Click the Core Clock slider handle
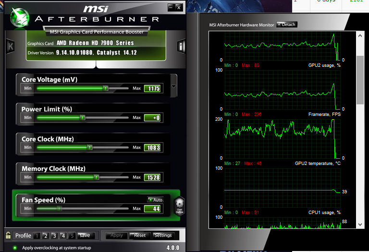This screenshot has height=252, width=369. [x=90, y=148]
